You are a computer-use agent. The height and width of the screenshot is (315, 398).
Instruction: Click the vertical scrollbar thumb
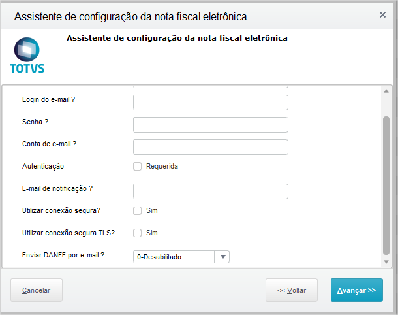[386, 186]
